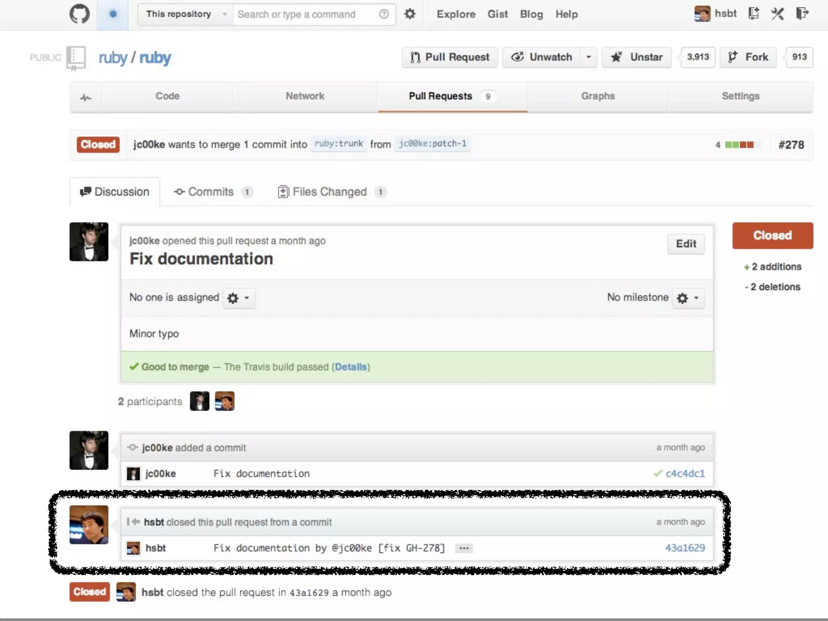Screen dimensions: 828x621
Task: Click hsbt avatar in closed event line
Action: coord(126,592)
